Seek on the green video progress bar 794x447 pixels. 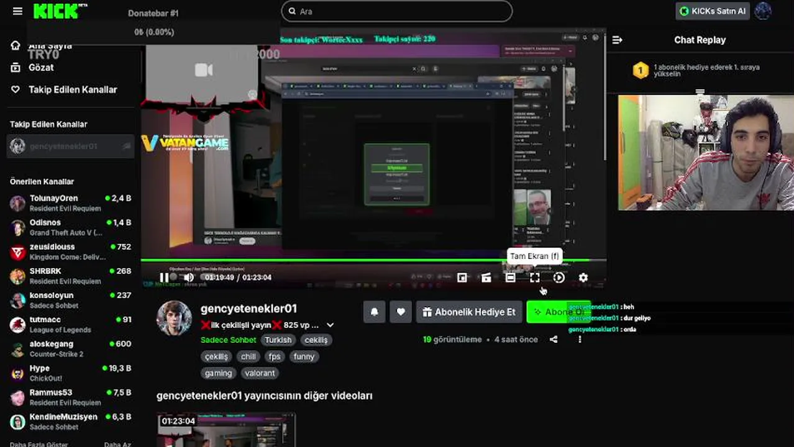(x=373, y=260)
